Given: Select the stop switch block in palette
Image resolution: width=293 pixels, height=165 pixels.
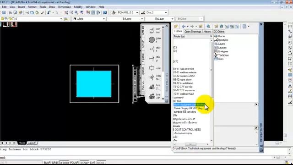Looking at the screenshot, I should [155, 59].
